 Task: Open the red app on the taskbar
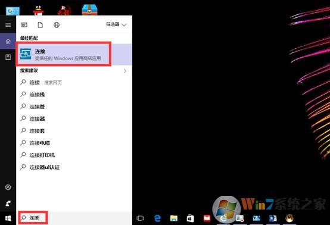[207, 218]
